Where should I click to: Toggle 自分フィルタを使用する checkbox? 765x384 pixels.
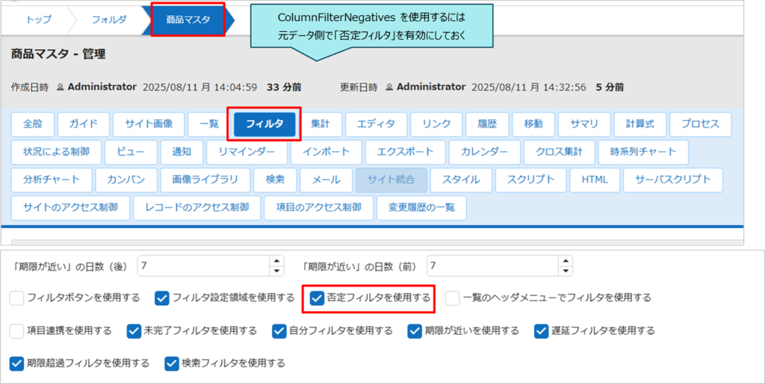279,331
